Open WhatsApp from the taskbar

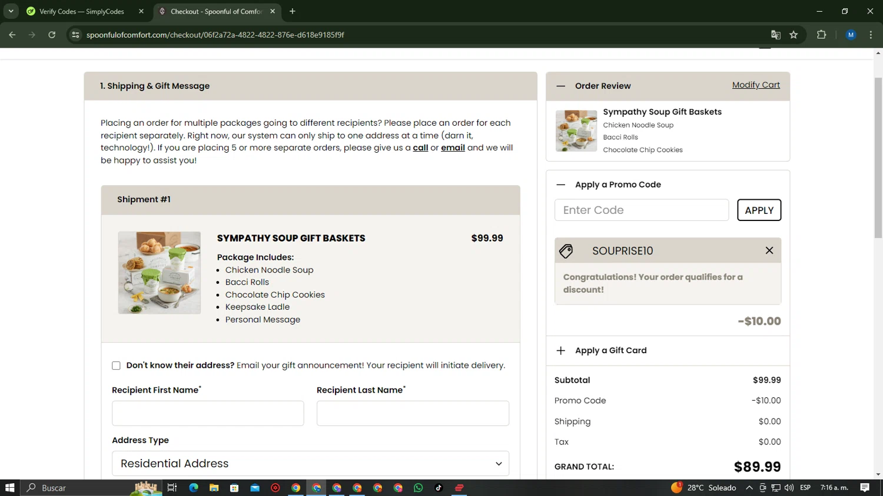419,488
